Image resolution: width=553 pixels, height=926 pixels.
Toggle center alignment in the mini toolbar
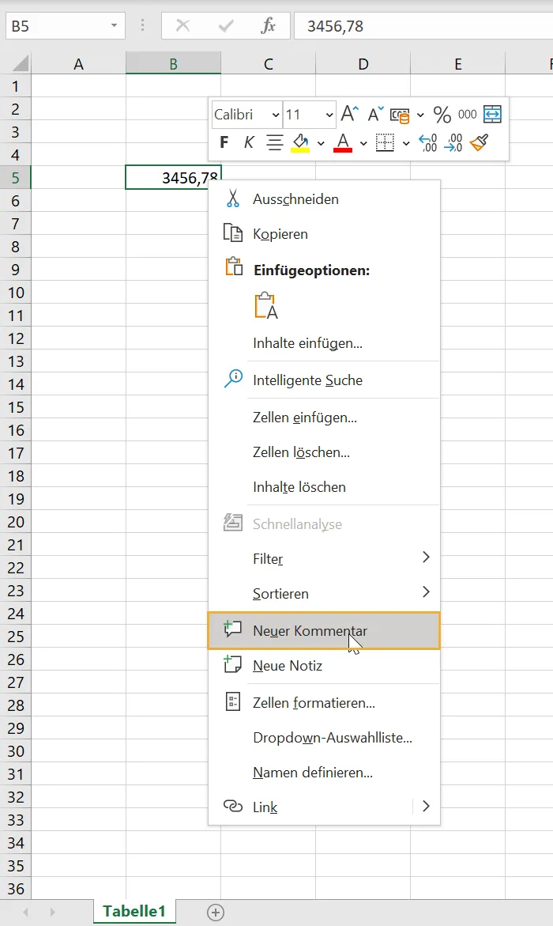click(272, 142)
